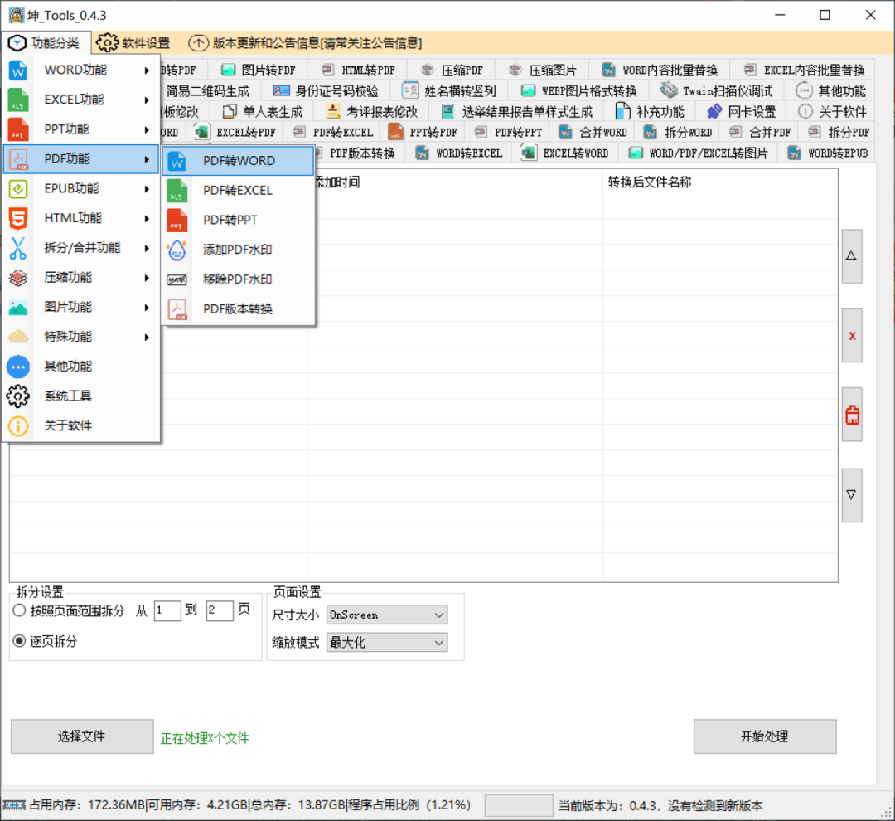
Task: Click the green EXCEL功能 icon
Action: [x=17, y=100]
